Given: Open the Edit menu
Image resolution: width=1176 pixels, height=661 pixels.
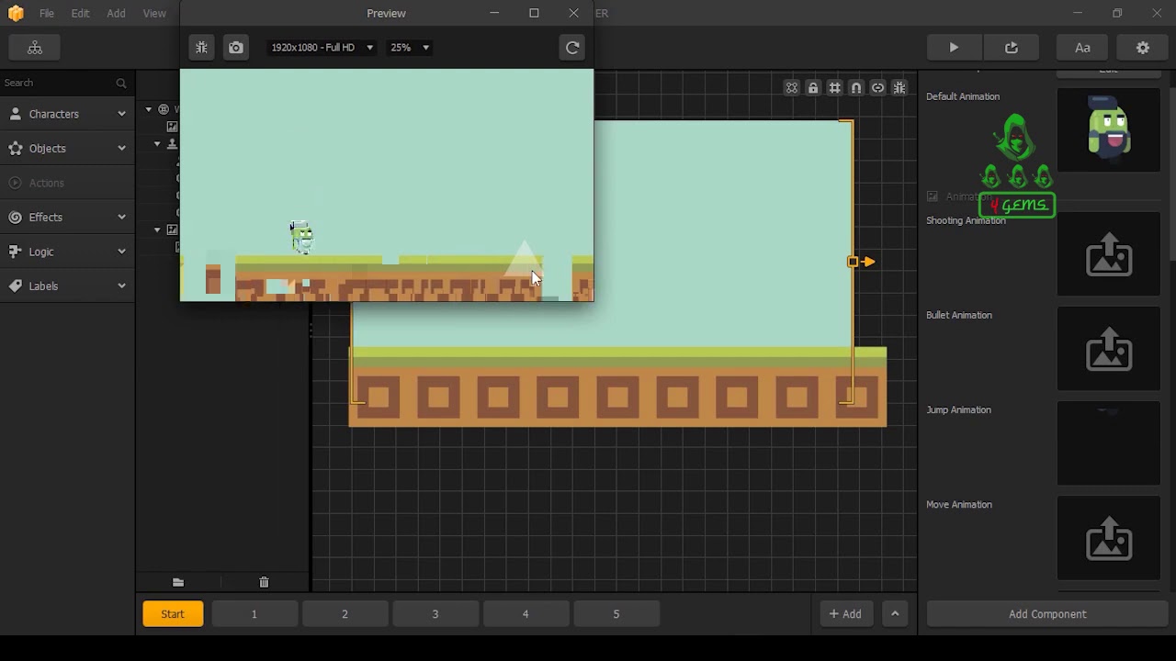Looking at the screenshot, I should point(80,13).
